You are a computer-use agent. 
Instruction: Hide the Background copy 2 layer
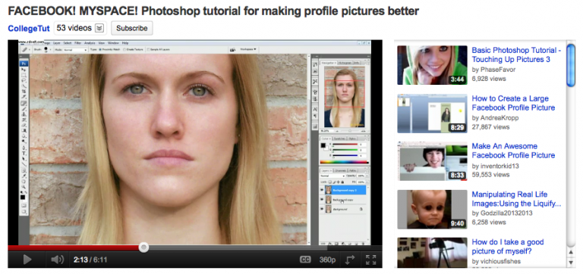322,190
